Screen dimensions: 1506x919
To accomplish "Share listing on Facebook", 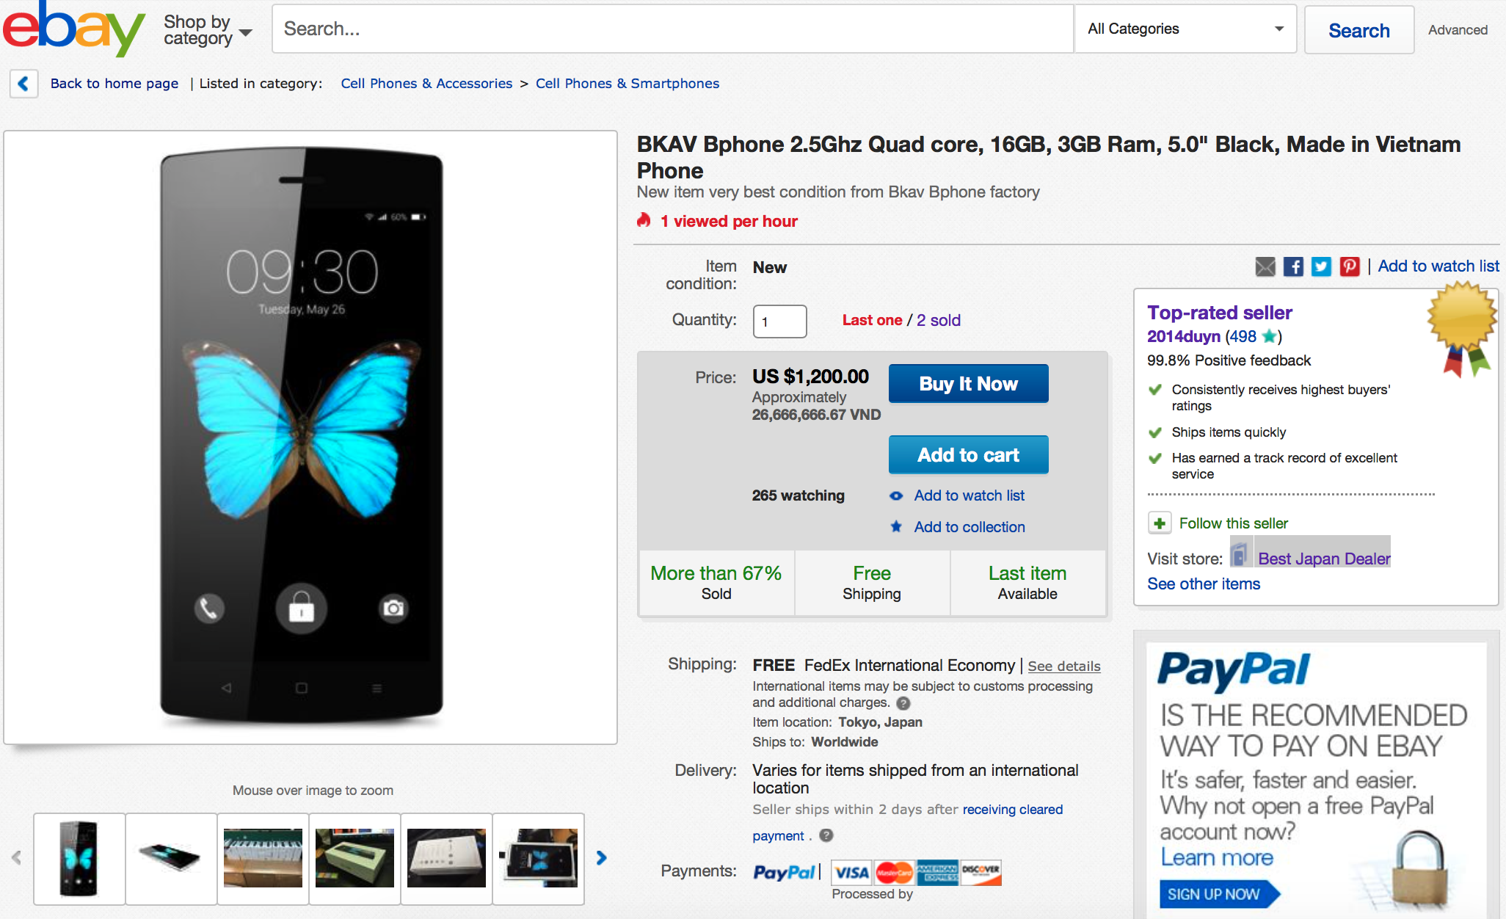I will (x=1293, y=266).
